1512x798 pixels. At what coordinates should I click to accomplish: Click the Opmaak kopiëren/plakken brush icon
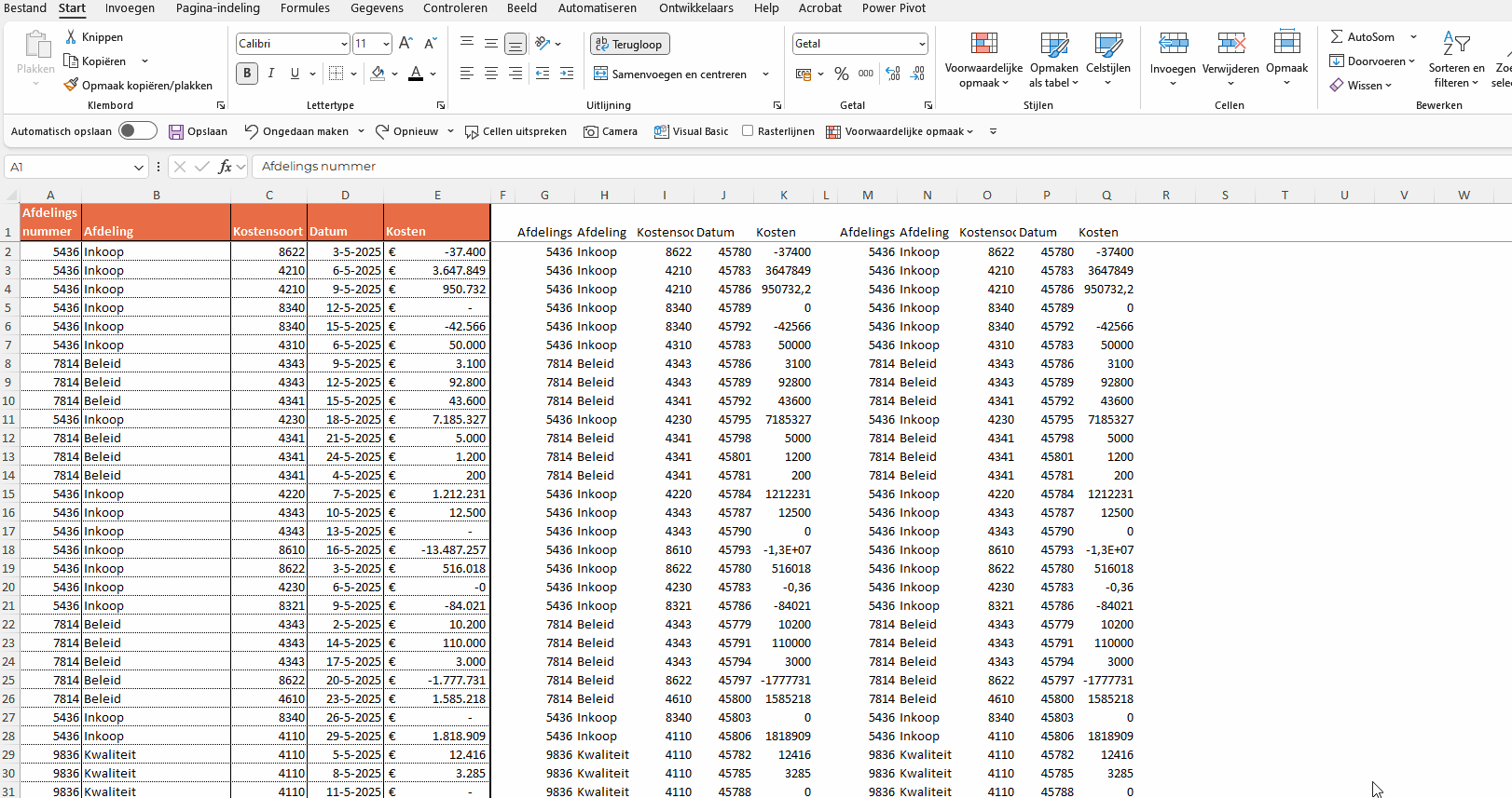pos(71,85)
